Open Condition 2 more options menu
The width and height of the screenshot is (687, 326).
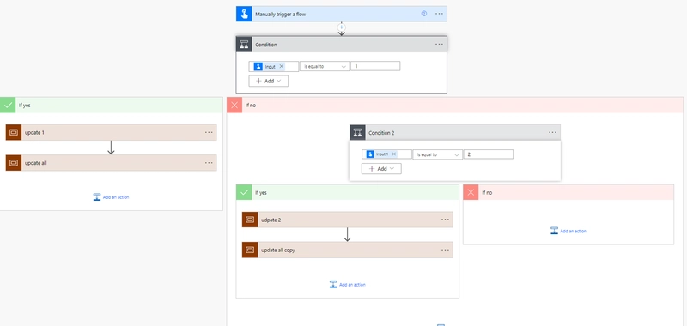(552, 133)
